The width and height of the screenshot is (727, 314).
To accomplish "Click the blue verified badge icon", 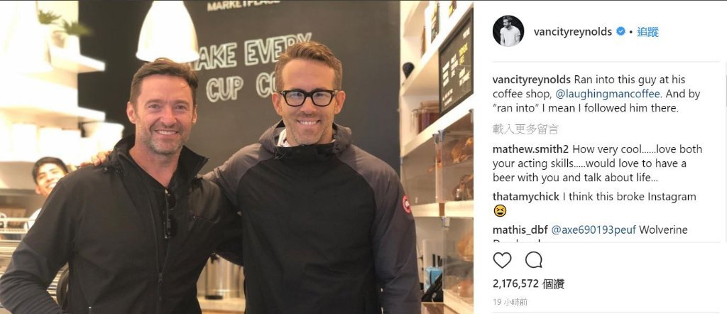I will (x=621, y=31).
